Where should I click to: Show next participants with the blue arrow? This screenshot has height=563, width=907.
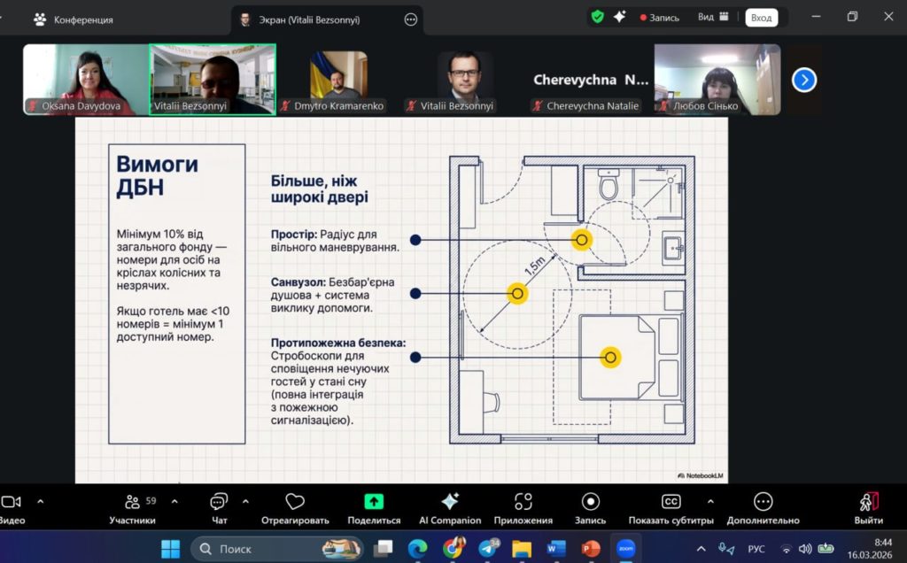coord(803,81)
